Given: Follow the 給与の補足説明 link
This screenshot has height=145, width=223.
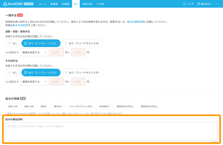Looking at the screenshot, I should 136,22.
